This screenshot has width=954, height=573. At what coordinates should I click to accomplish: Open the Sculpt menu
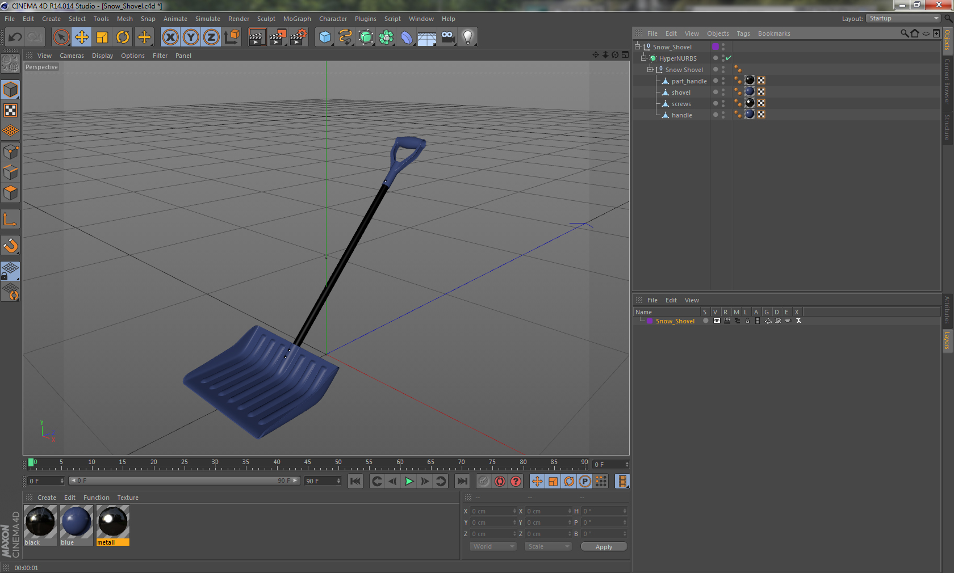pos(266,19)
